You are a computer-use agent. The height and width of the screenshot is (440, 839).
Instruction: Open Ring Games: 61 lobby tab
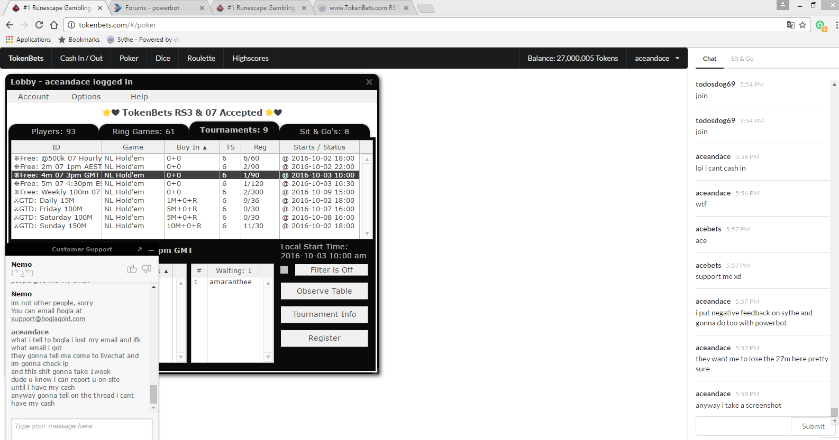(143, 132)
